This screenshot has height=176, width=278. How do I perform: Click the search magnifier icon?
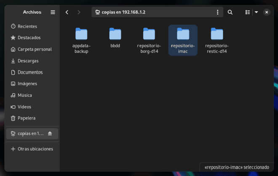click(x=230, y=12)
